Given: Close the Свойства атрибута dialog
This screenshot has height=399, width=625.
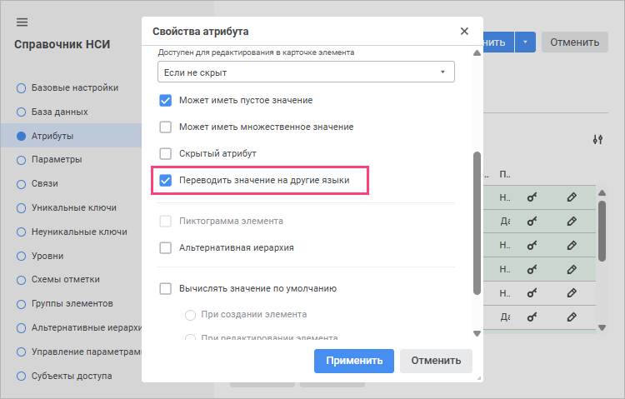Looking at the screenshot, I should point(464,31).
